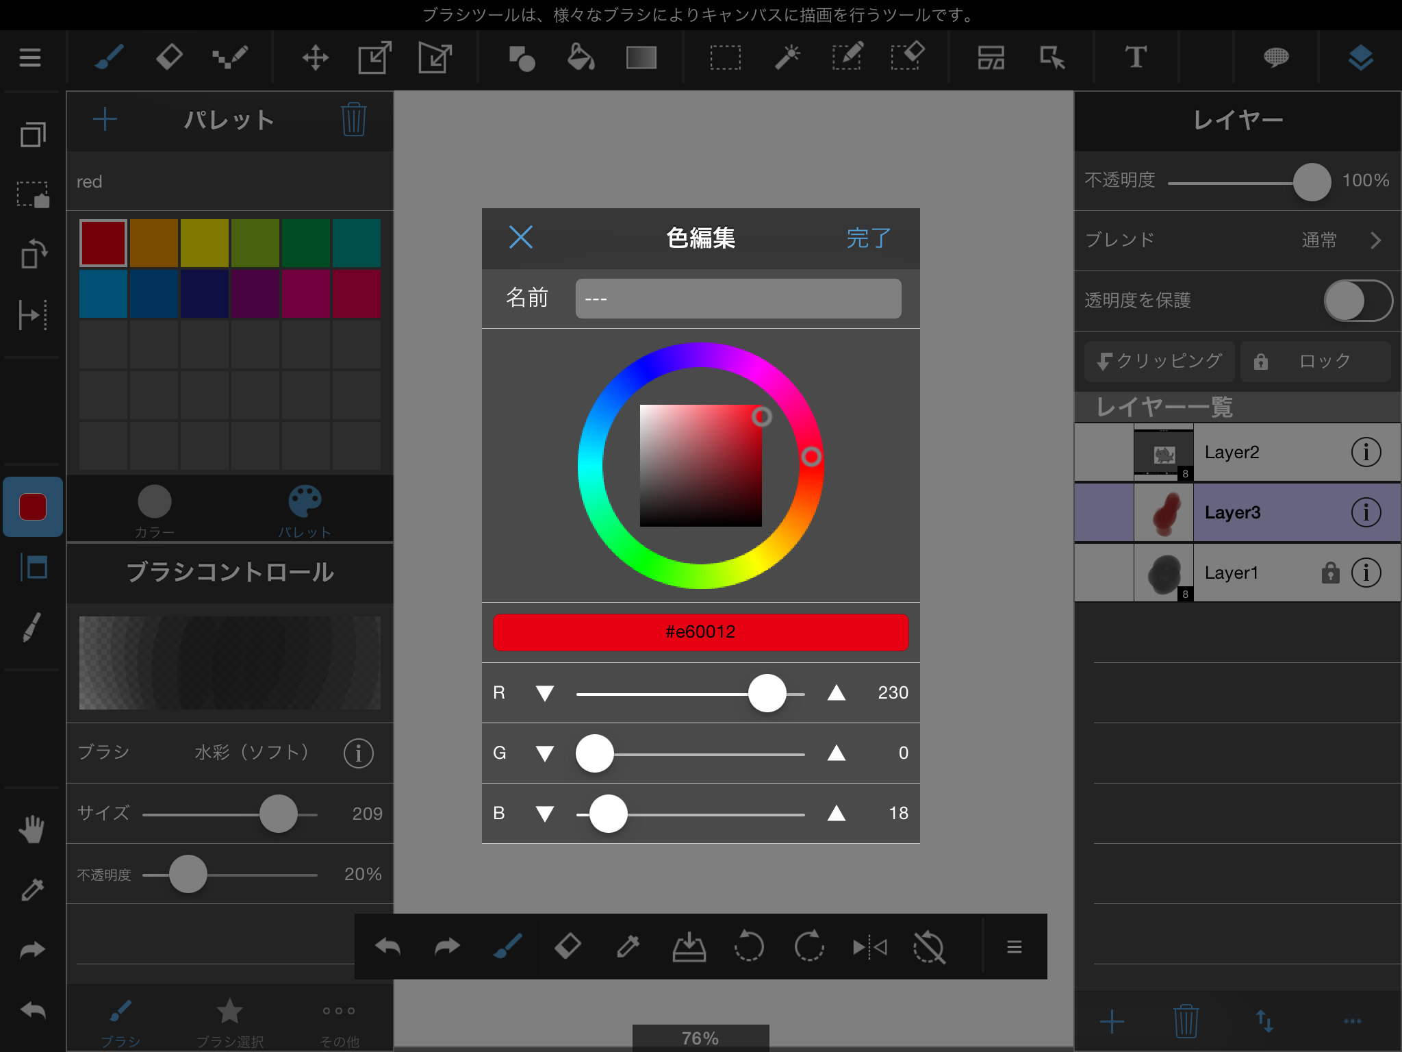The height and width of the screenshot is (1052, 1402).
Task: Toggle Layer3 visibility
Action: point(1104,512)
